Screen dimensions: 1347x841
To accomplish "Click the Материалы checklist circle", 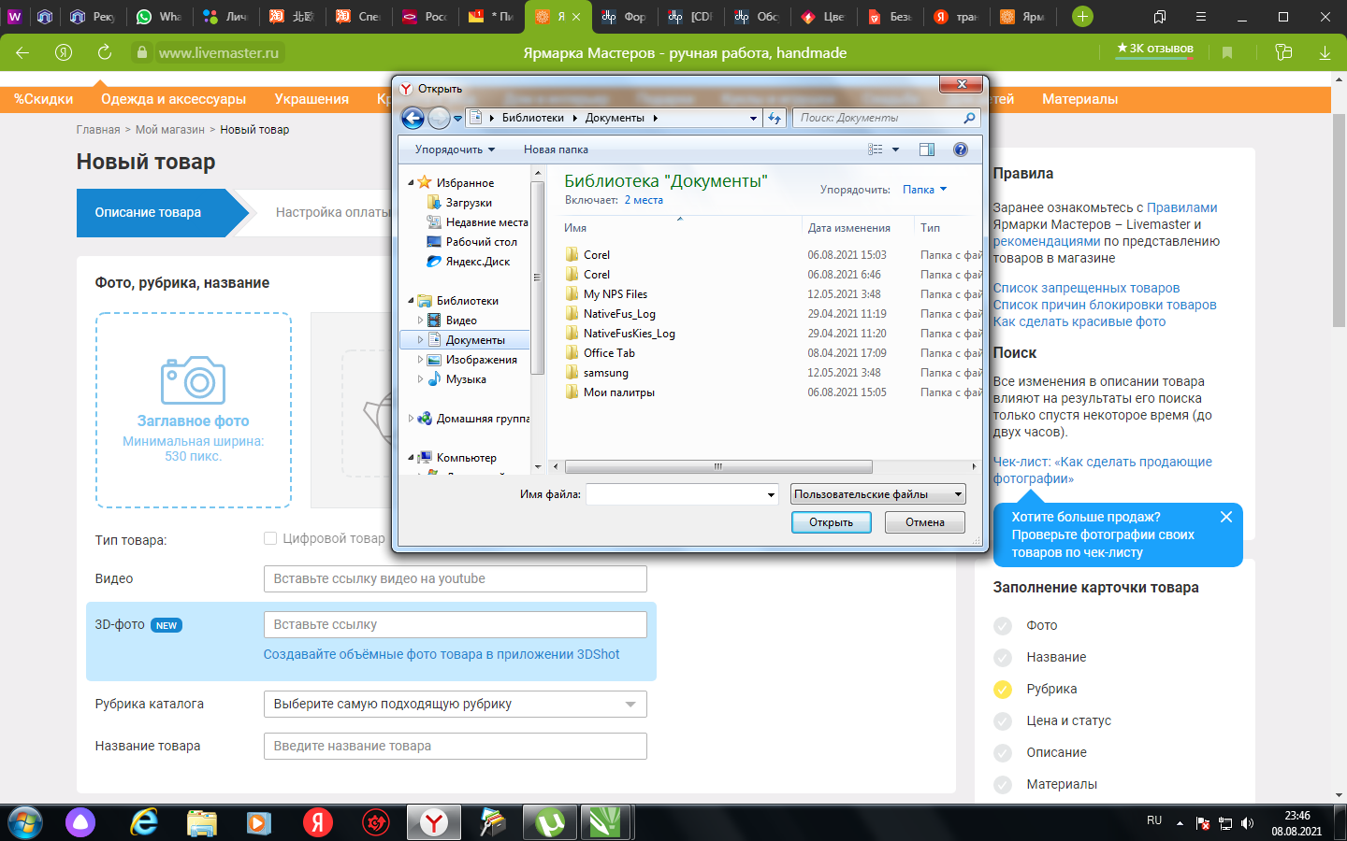I will (1003, 785).
